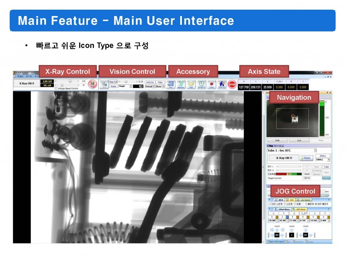Click the WW/WL button
This screenshot has width=346, height=259.
[150, 83]
